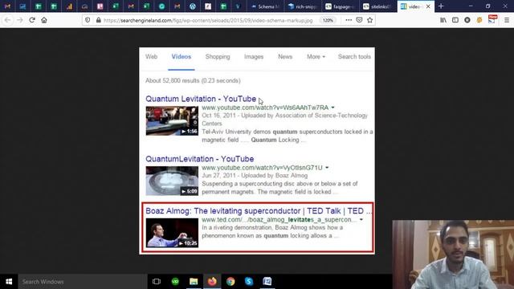This screenshot has width=514, height=289.
Task: Click the Firefox icon on the taskbar
Action: click(x=212, y=282)
